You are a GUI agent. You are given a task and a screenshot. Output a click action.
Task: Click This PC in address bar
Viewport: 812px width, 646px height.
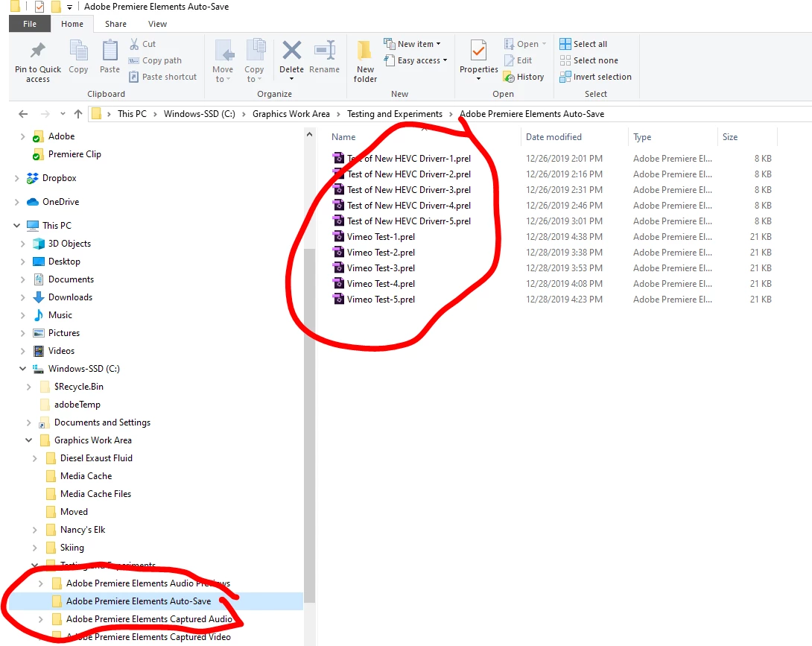(132, 114)
